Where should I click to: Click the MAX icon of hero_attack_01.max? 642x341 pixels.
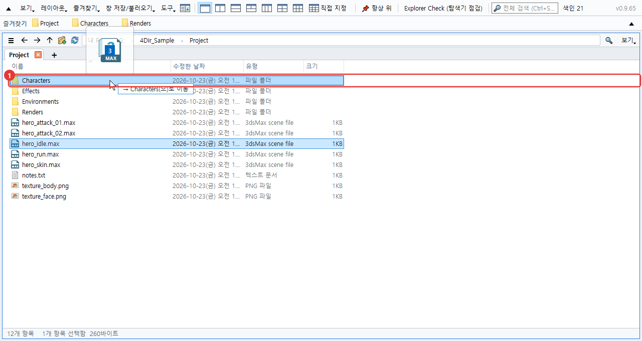15,123
